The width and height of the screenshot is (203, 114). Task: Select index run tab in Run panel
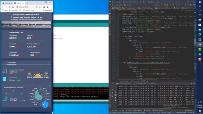(x=153, y=84)
